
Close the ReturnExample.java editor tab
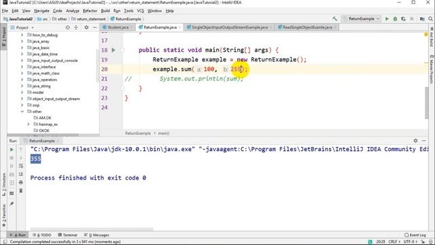[x=179, y=27]
